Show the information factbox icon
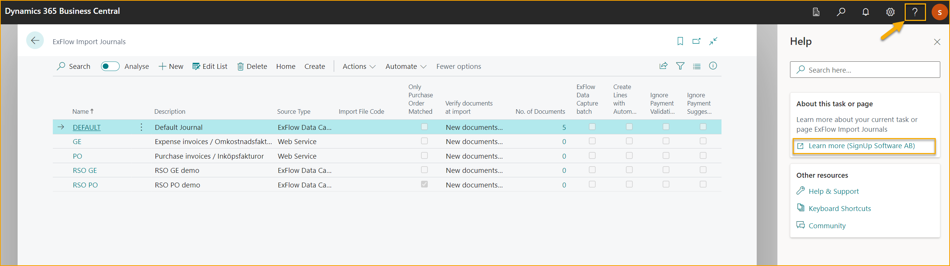 (713, 66)
